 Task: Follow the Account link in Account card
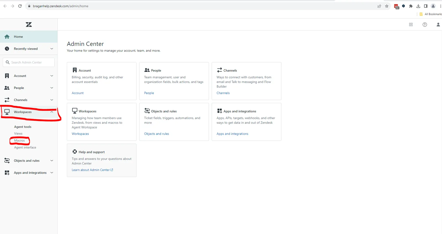click(x=78, y=93)
